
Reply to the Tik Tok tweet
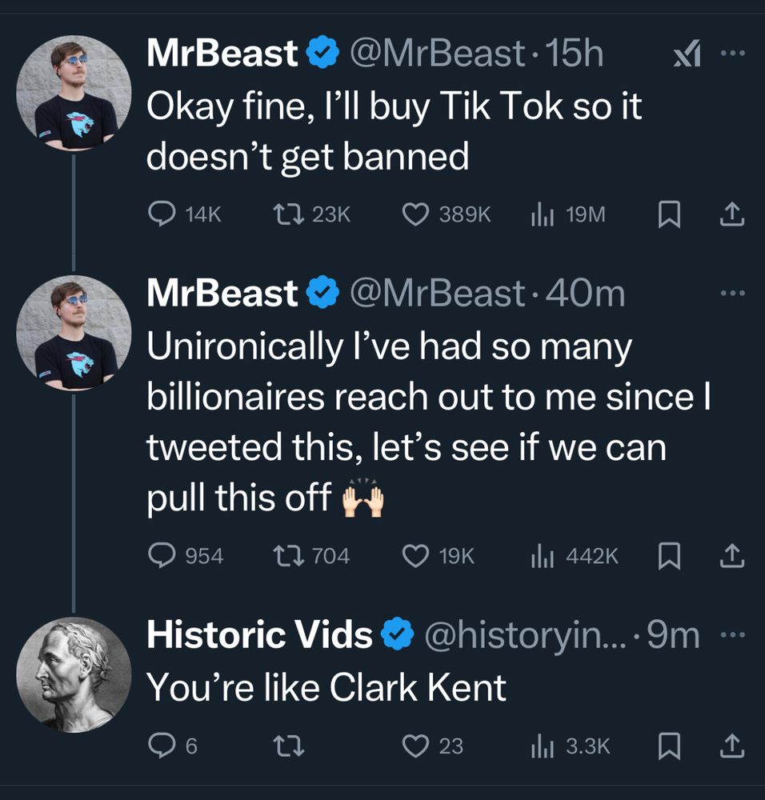click(162, 214)
